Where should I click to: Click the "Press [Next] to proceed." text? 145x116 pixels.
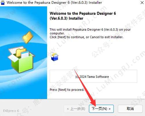pyautogui.click(x=67, y=90)
